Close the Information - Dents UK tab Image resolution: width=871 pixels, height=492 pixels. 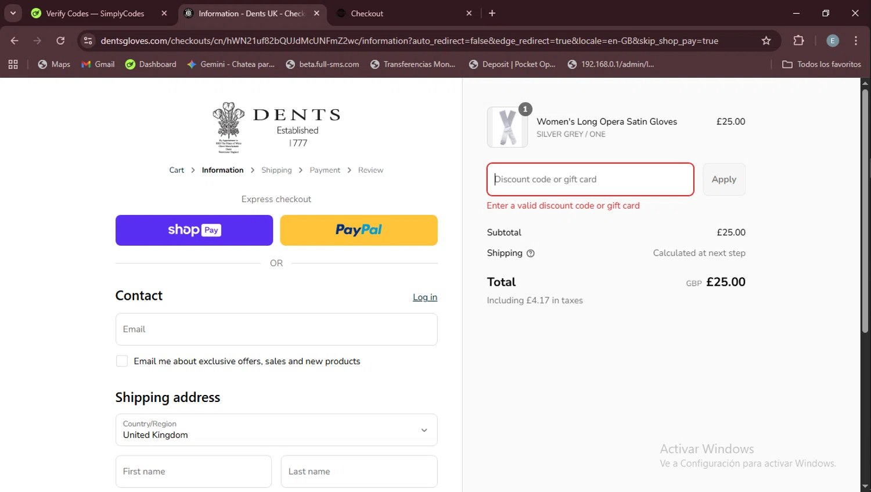pos(316,13)
